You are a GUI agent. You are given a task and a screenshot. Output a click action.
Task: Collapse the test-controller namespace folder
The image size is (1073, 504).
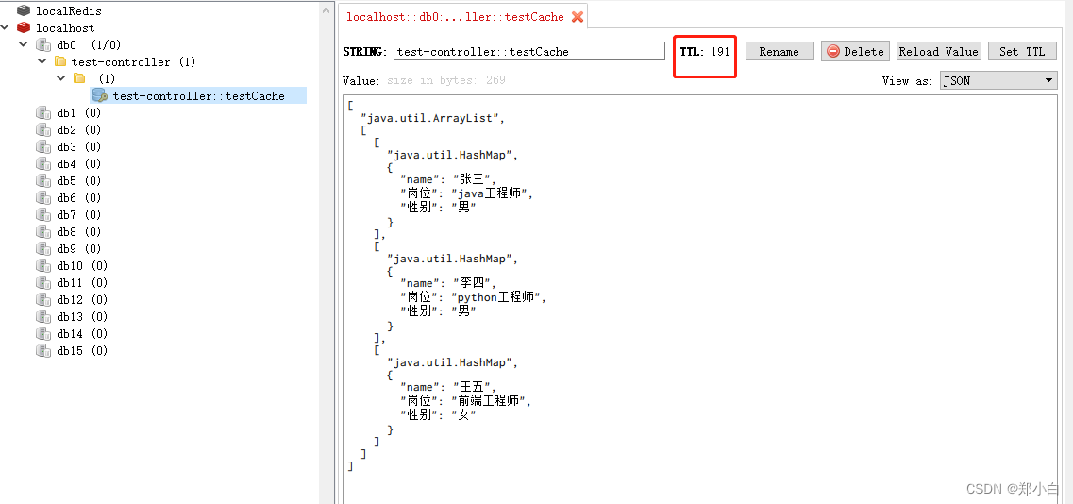pos(42,61)
